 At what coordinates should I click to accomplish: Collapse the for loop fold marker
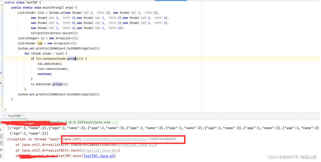pos(3,54)
